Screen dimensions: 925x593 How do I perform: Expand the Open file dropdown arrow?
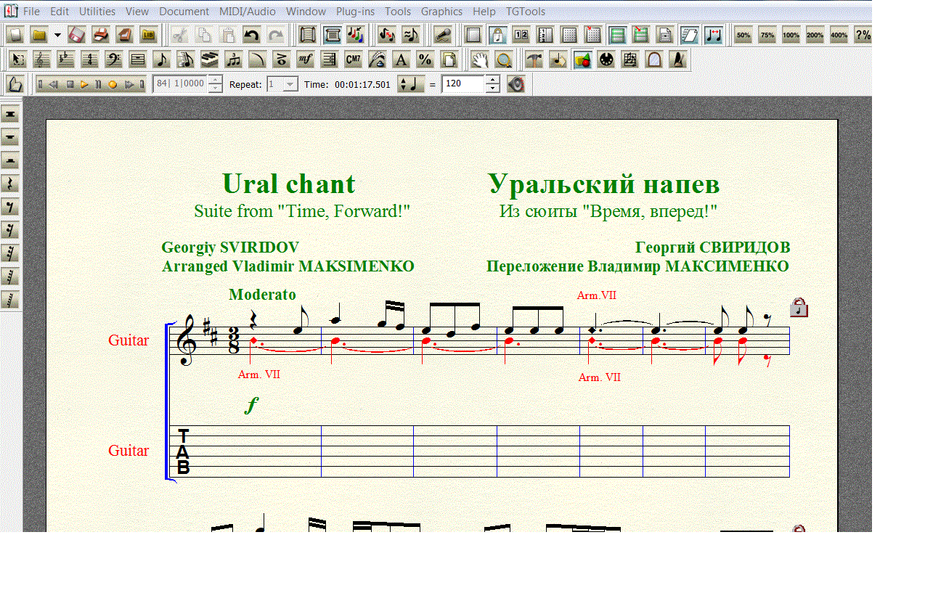click(x=57, y=35)
